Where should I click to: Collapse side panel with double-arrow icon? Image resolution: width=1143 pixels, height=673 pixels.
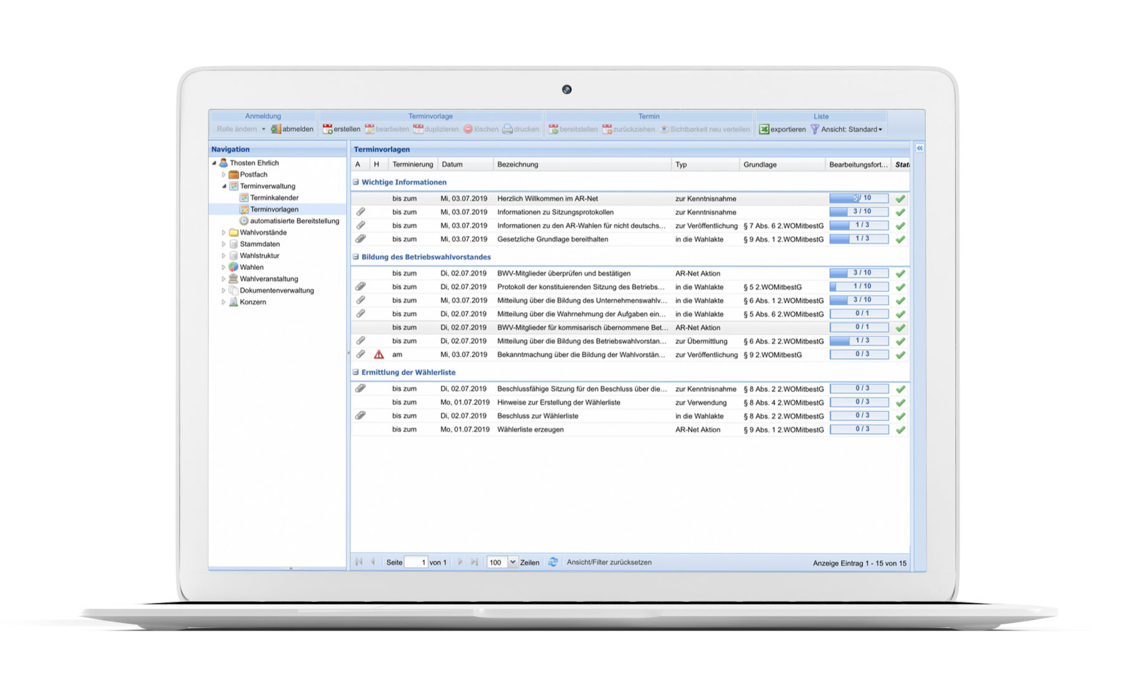920,148
